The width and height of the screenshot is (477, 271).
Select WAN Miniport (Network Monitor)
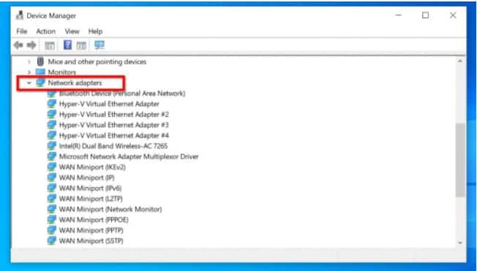pos(110,210)
